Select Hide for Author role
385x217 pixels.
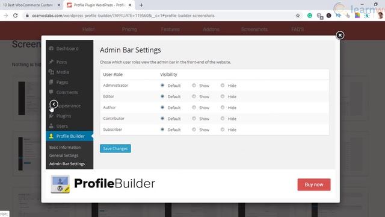click(x=223, y=107)
